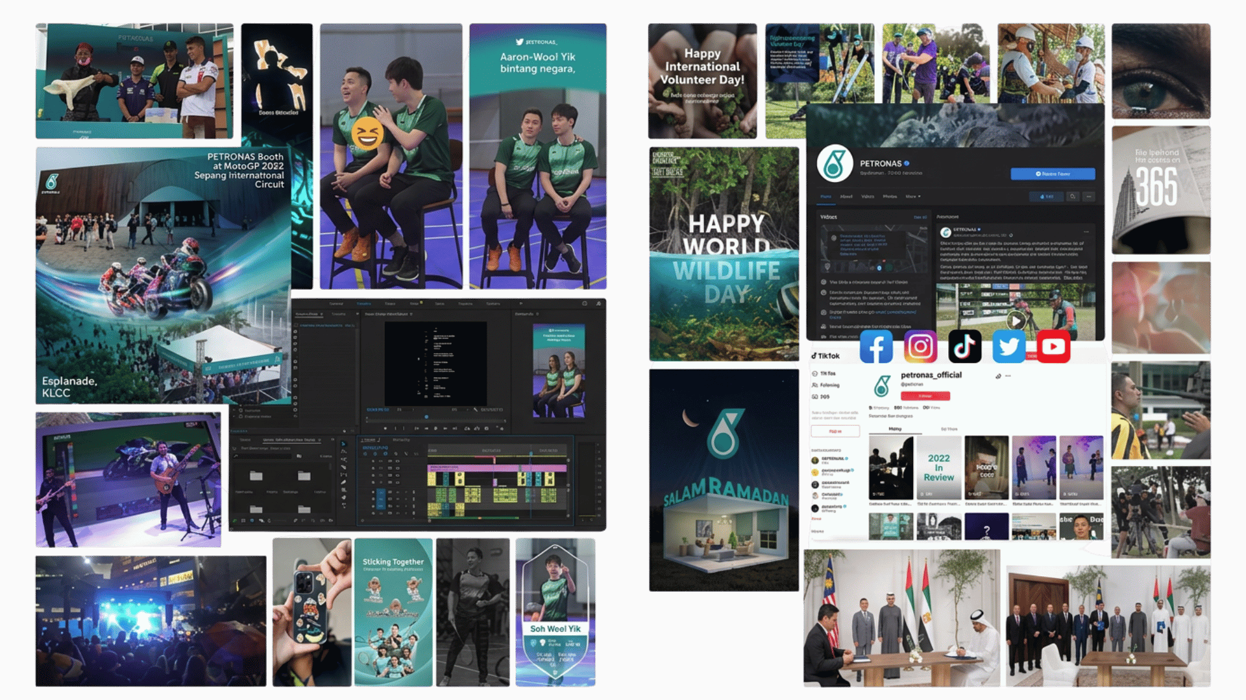The width and height of the screenshot is (1246, 700).
Task: Switch to the Videos tab on Facebook page
Action: tap(868, 196)
